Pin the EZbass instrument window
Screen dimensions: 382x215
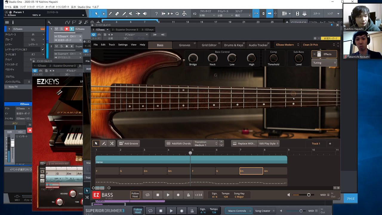[x=332, y=25]
